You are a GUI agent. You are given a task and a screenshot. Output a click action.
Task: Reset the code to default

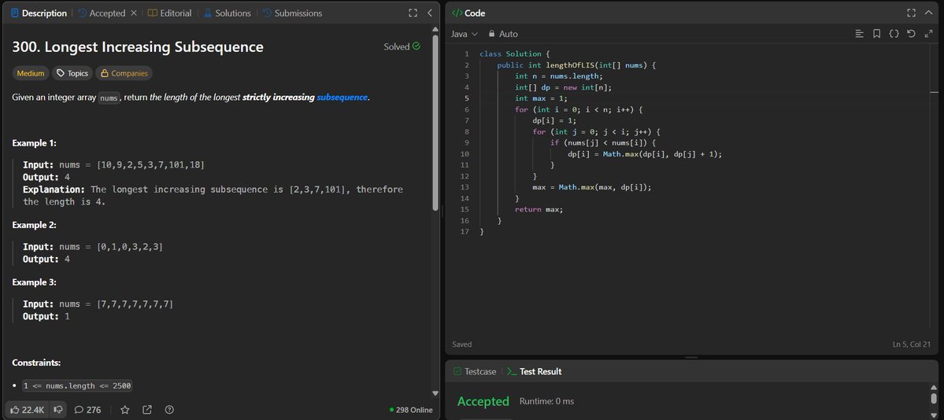point(911,35)
